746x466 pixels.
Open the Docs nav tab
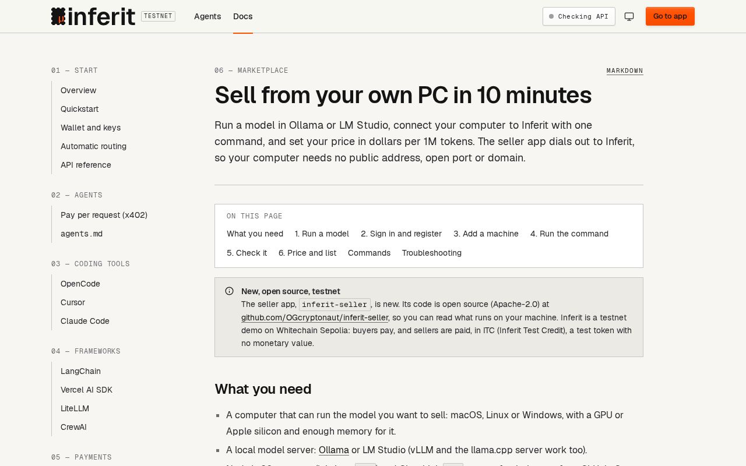pos(243,16)
